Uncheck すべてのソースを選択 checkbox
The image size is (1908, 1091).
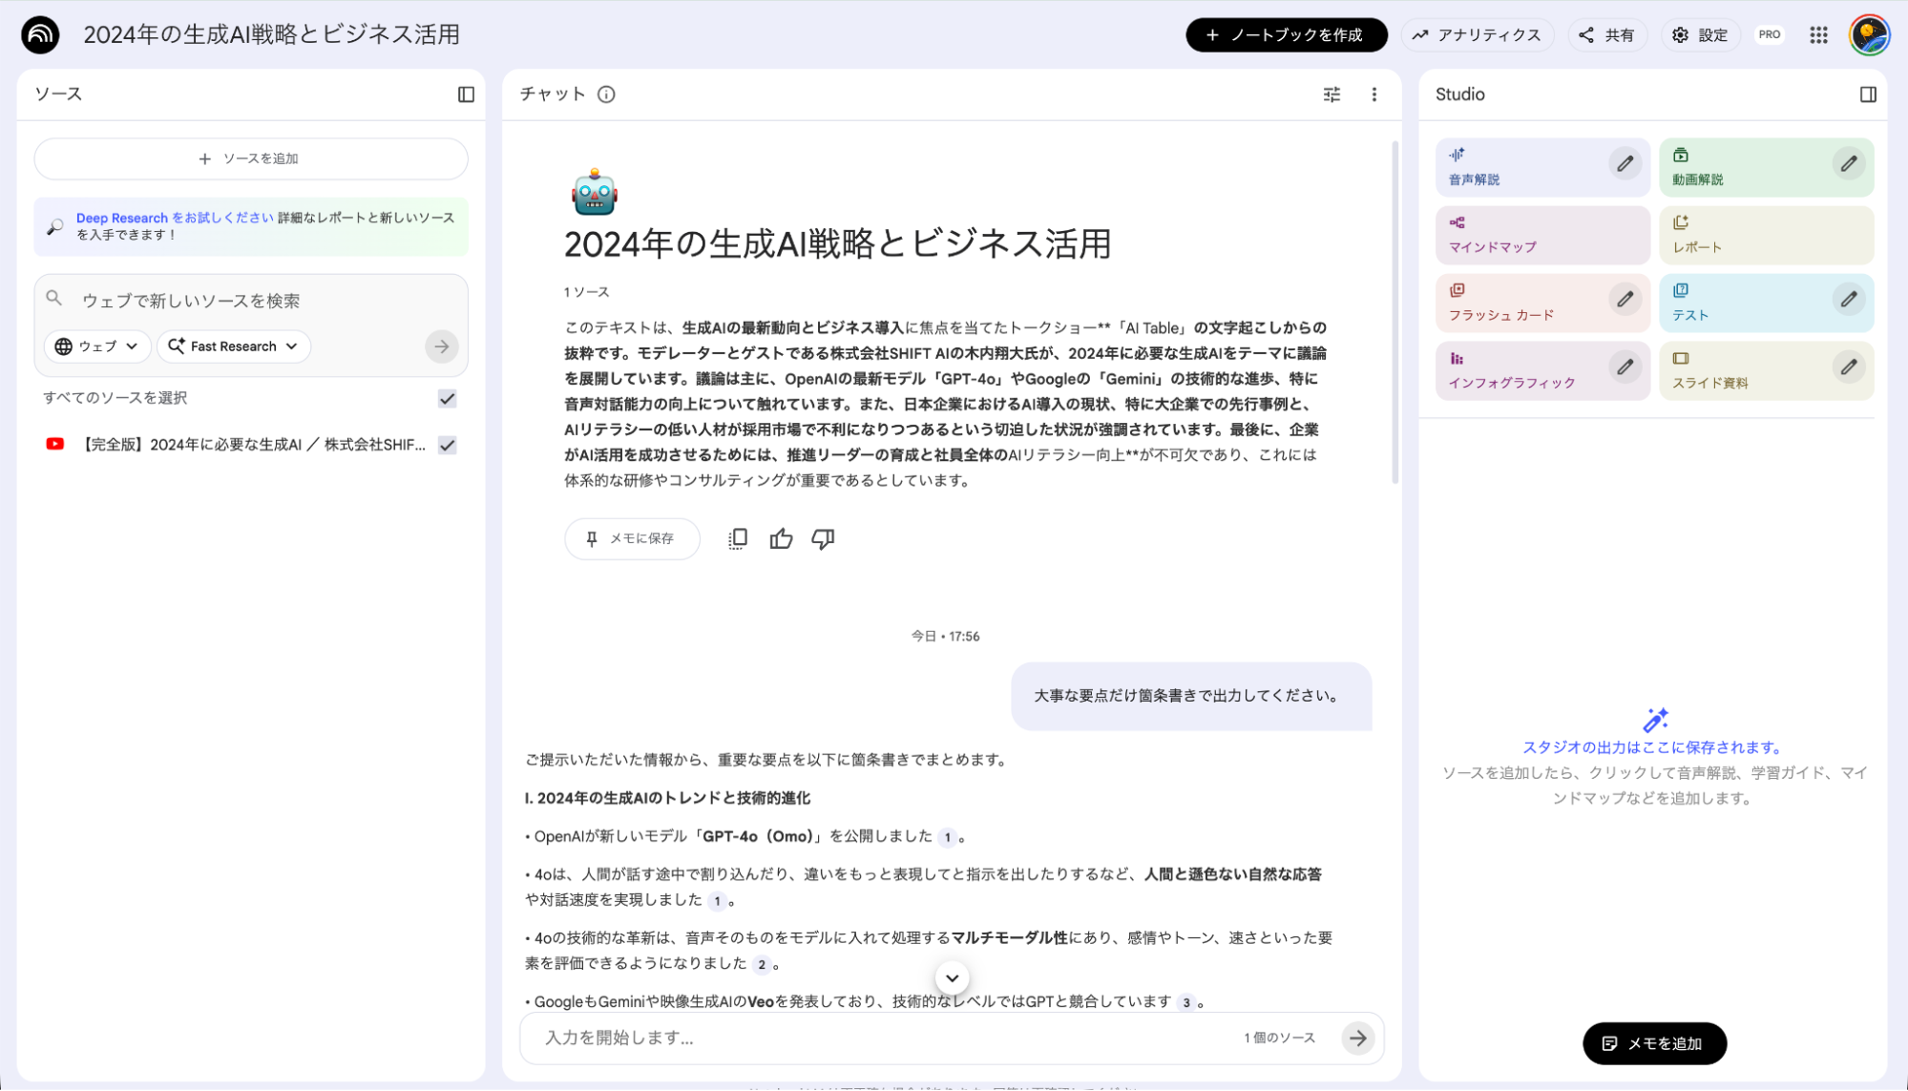[x=447, y=398]
